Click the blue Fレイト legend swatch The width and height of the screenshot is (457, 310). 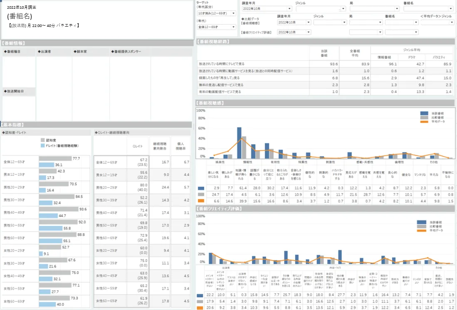42,145
